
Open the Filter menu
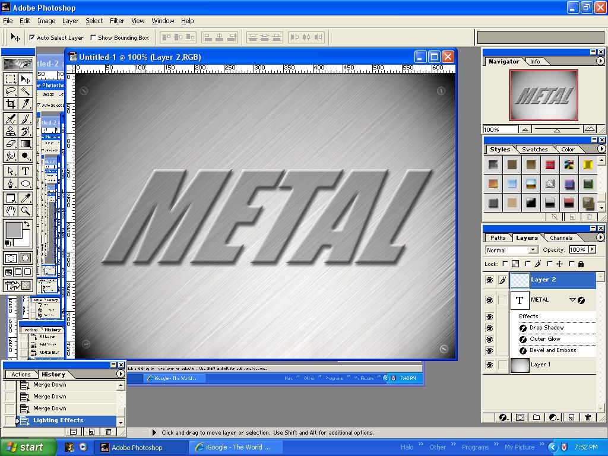117,21
